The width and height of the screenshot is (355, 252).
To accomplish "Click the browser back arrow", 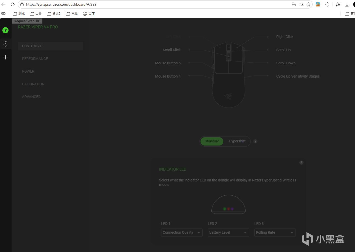I will click(x=4, y=4).
